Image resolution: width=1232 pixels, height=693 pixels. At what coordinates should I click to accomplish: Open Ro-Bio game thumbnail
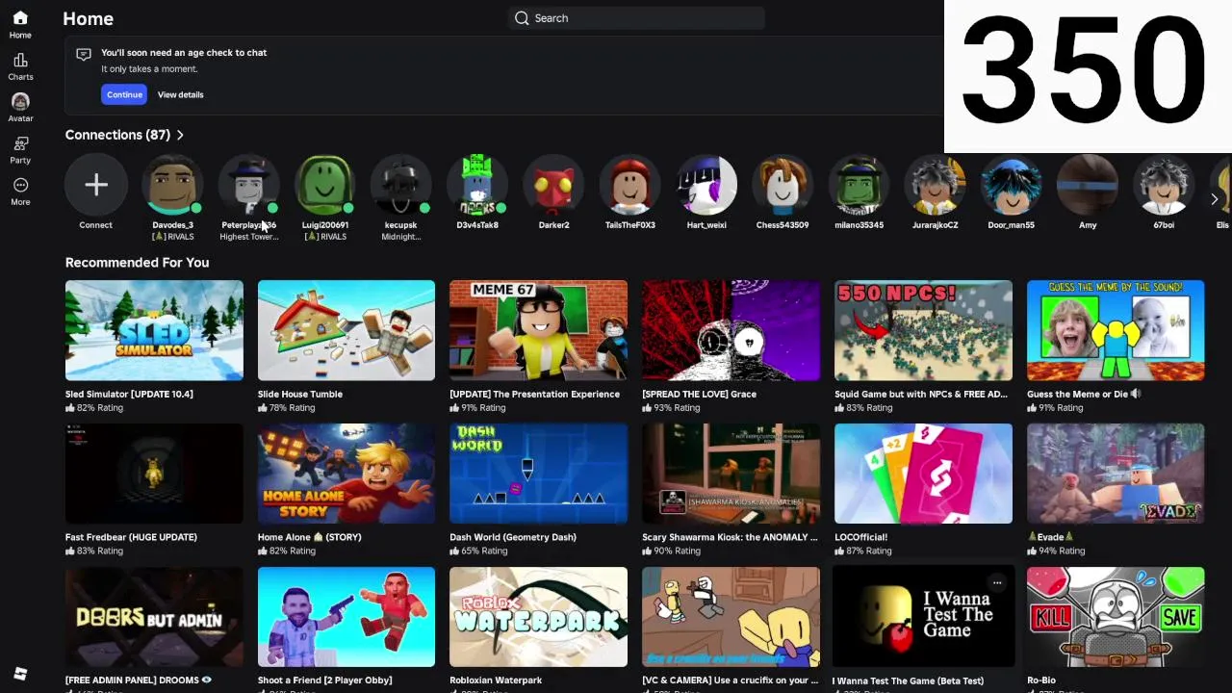click(x=1116, y=617)
